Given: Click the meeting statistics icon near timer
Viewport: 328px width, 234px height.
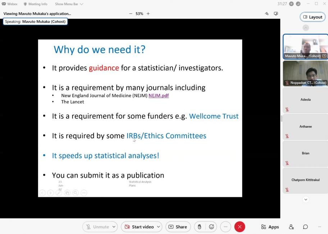Looking at the screenshot, I should [x=298, y=4].
